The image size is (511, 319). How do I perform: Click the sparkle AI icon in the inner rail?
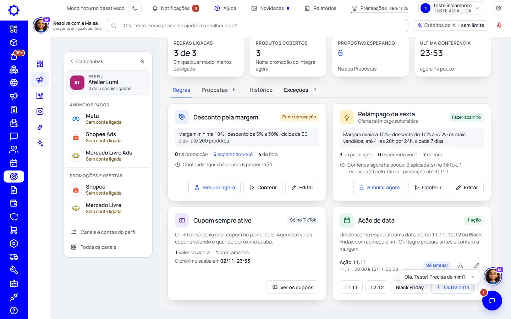[40, 143]
